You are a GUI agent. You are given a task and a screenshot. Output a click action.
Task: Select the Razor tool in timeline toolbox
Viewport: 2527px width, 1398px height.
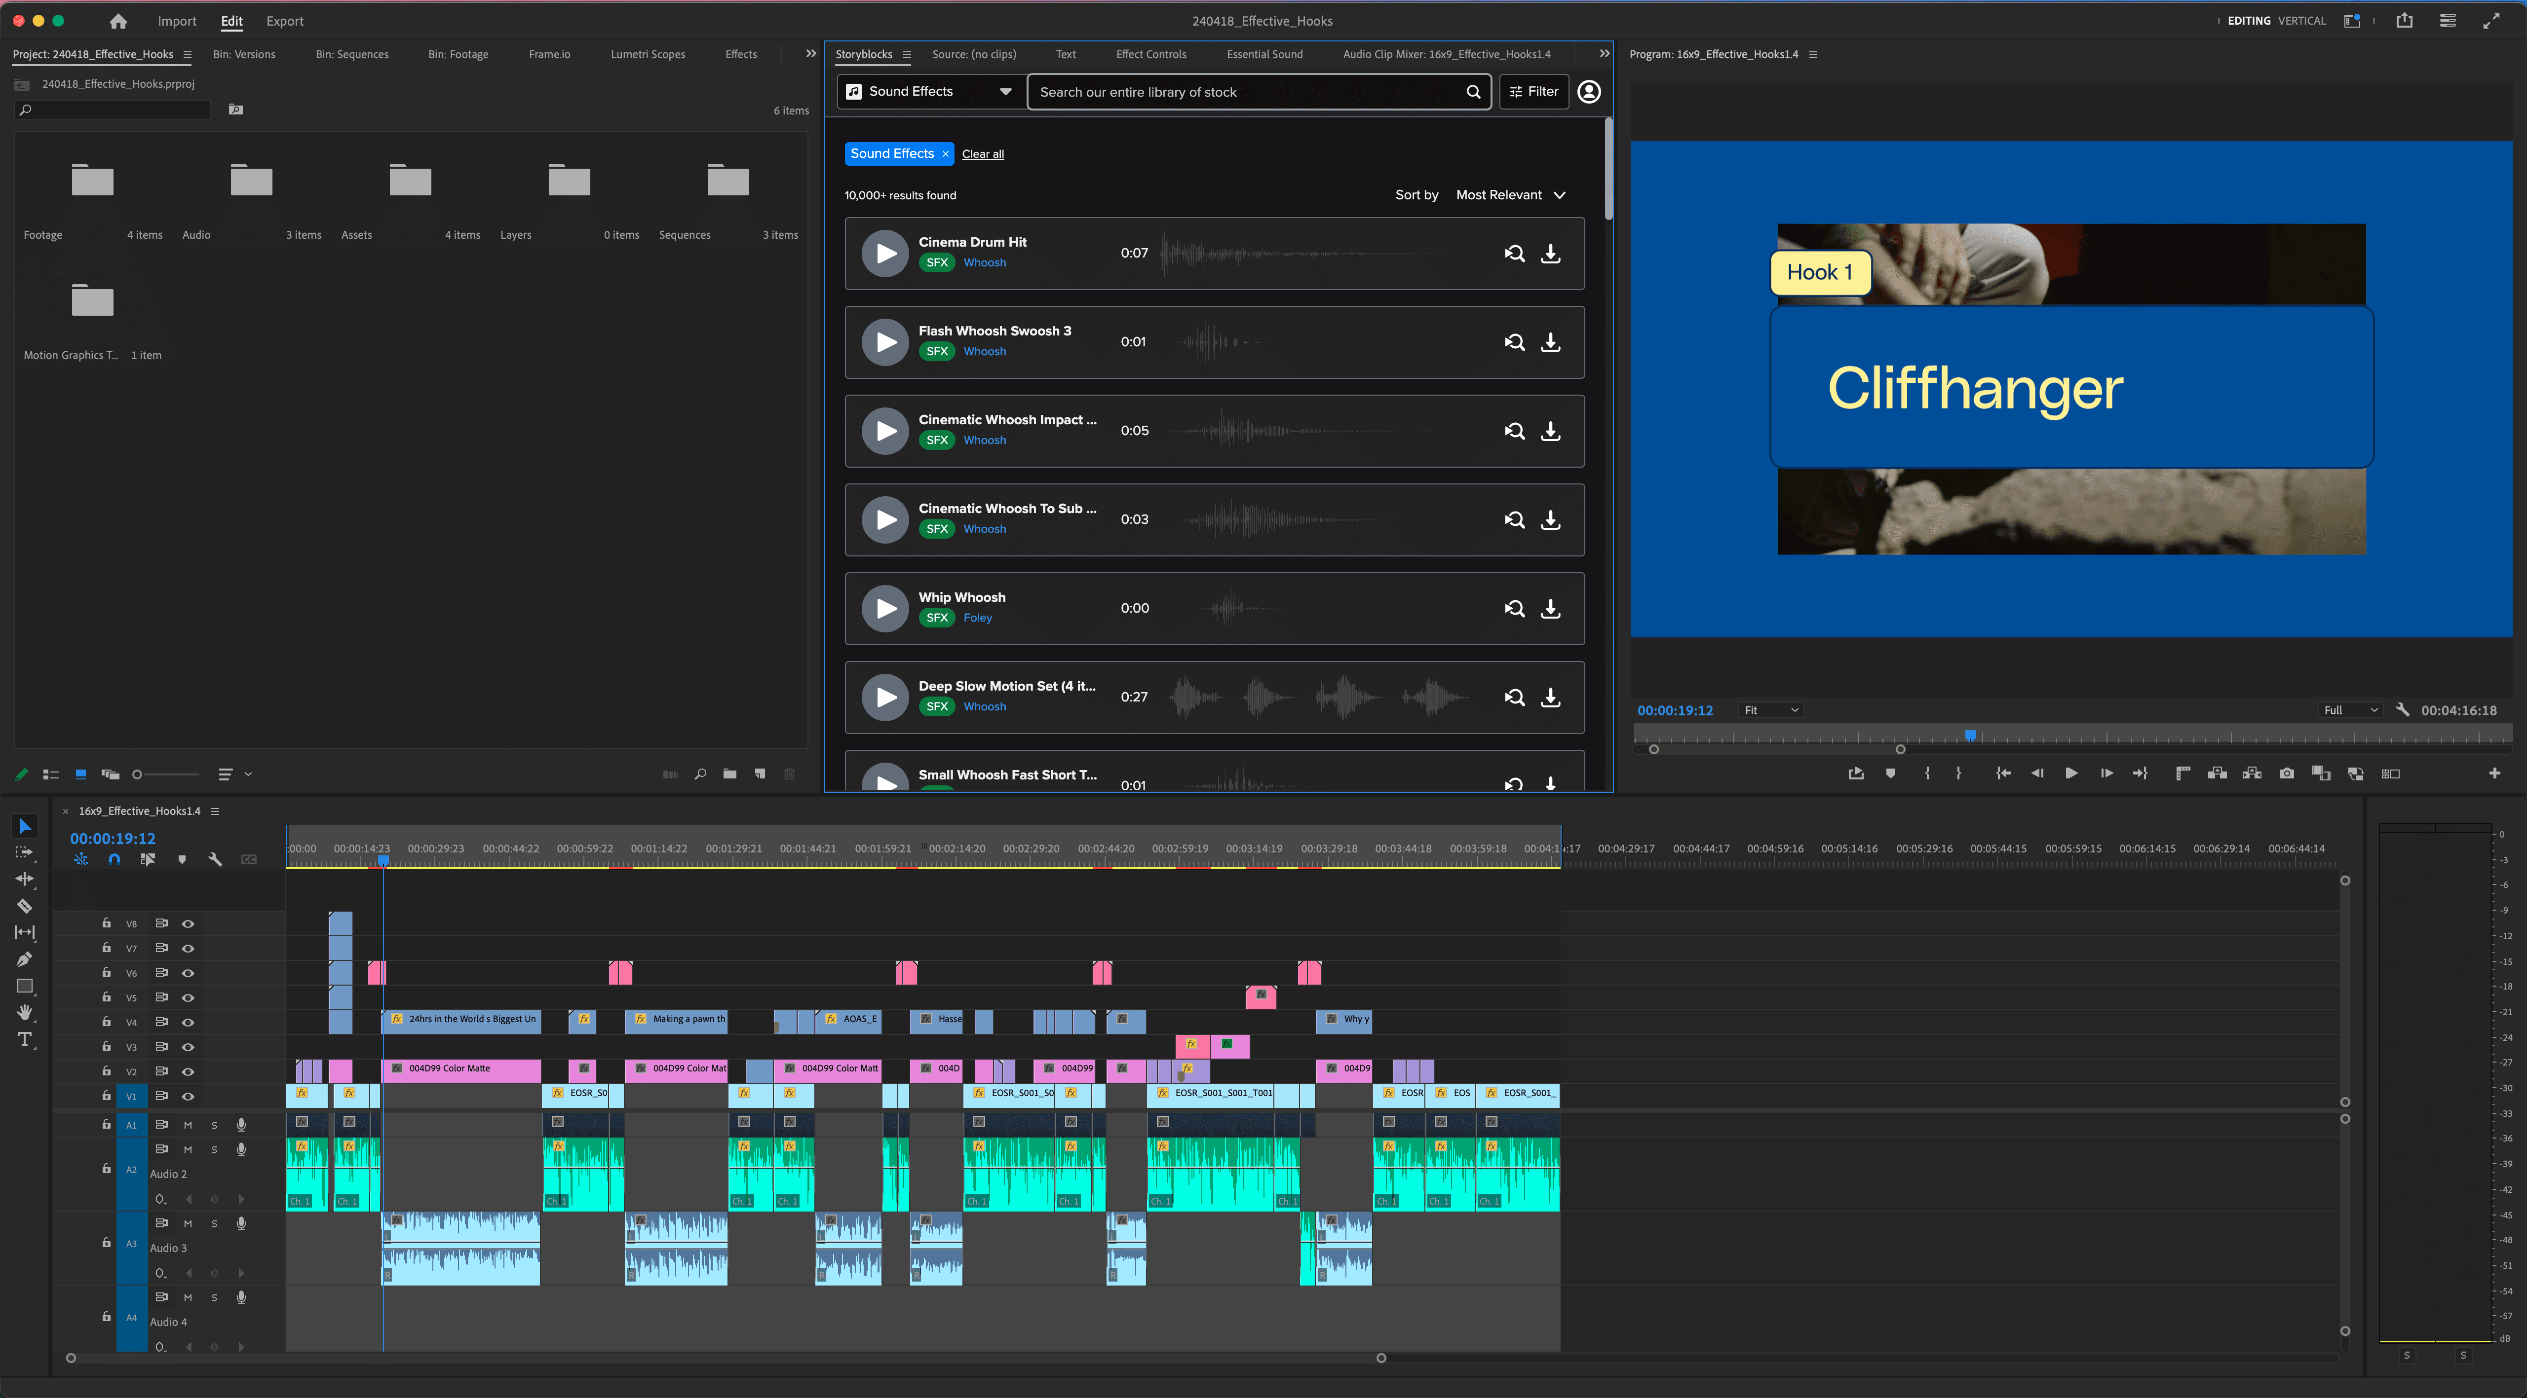25,906
